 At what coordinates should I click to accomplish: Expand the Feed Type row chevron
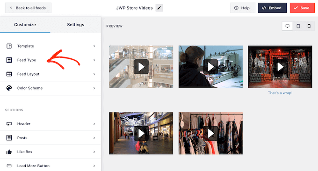pos(94,60)
